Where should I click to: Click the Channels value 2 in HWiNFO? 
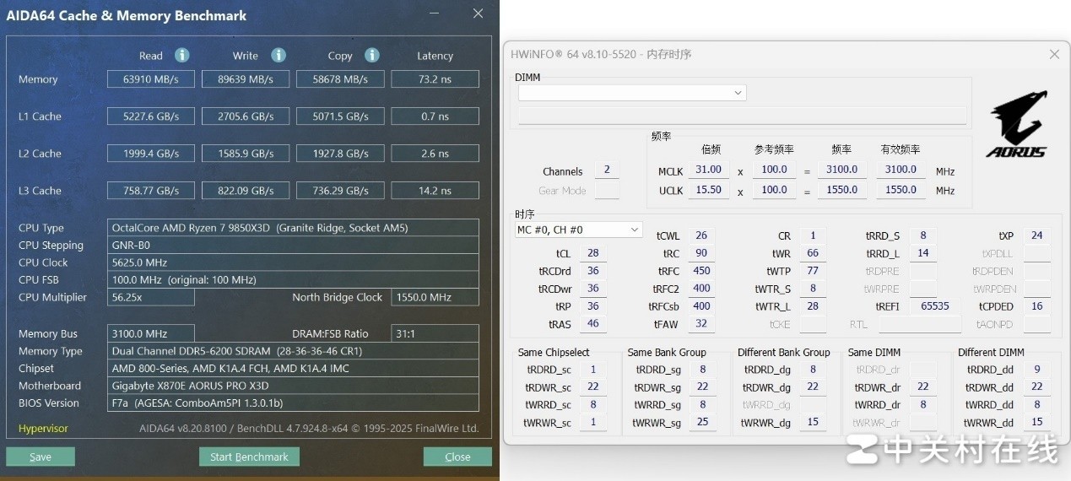[x=607, y=170]
